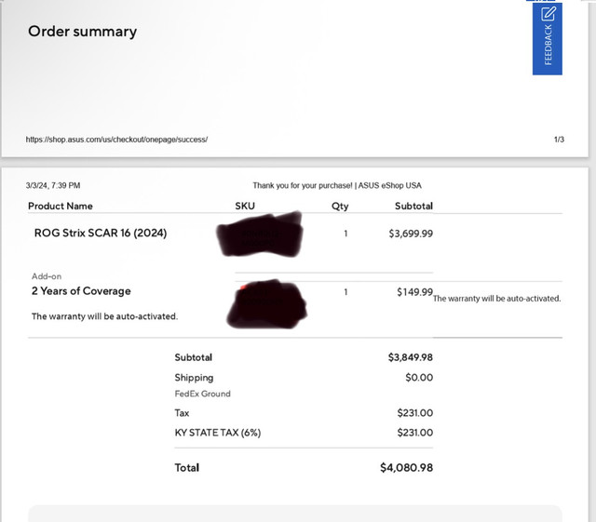Open the blue Feedback tab
This screenshot has height=522, width=596.
pyautogui.click(x=548, y=38)
